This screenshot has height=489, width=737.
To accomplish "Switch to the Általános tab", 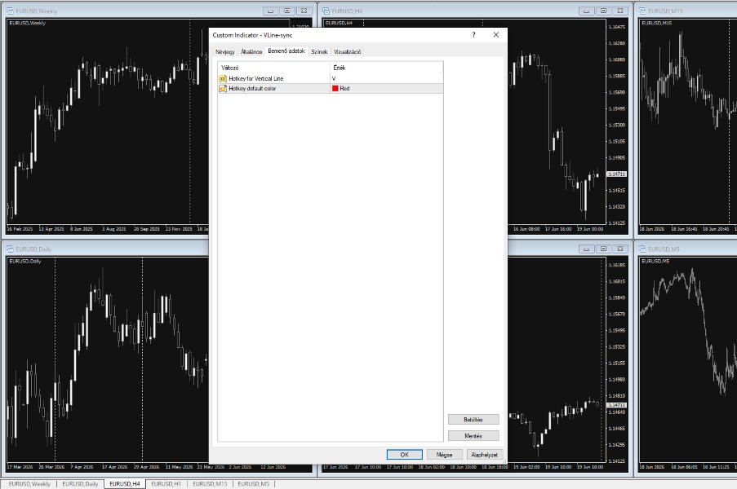I will click(251, 51).
